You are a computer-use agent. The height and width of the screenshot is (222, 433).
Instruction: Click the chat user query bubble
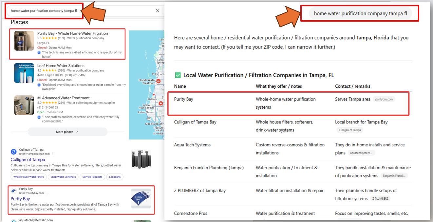pos(360,13)
